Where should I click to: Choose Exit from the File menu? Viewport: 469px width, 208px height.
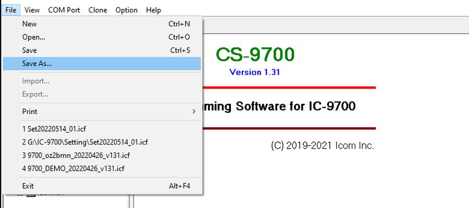[102, 186]
